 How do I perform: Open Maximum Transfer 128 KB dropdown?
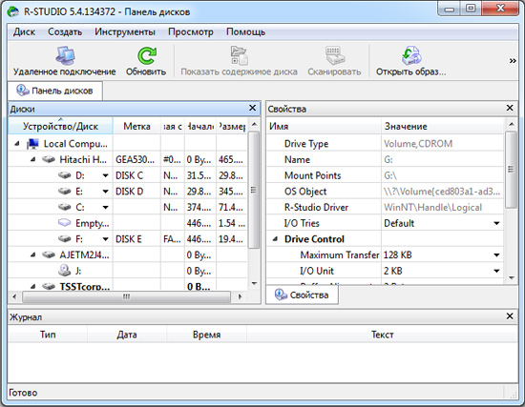click(x=496, y=255)
